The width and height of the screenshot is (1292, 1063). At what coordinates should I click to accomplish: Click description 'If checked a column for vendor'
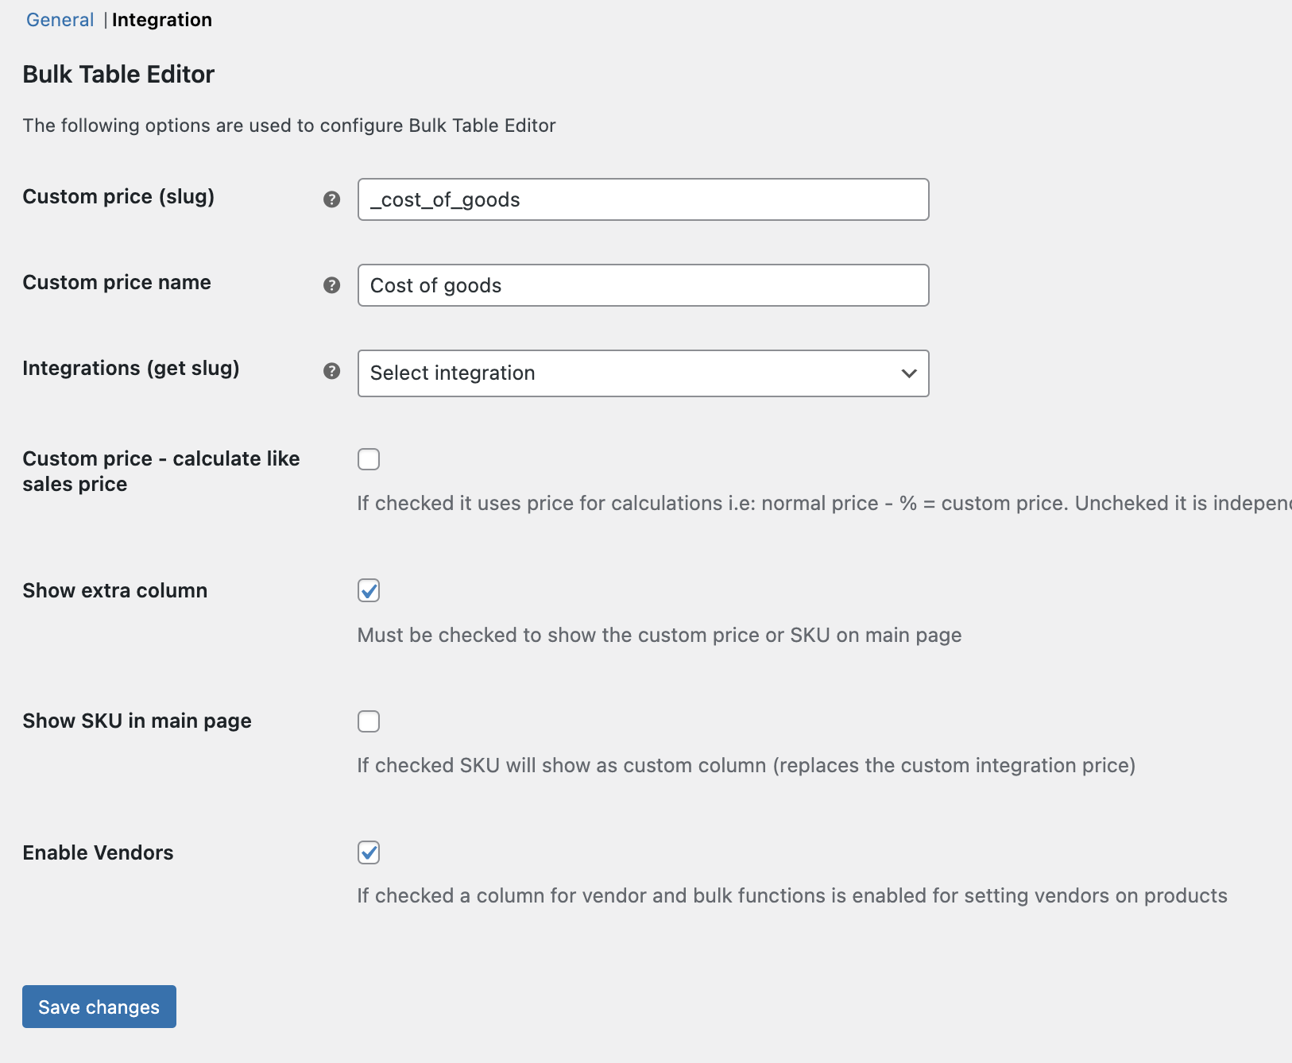tap(792, 895)
